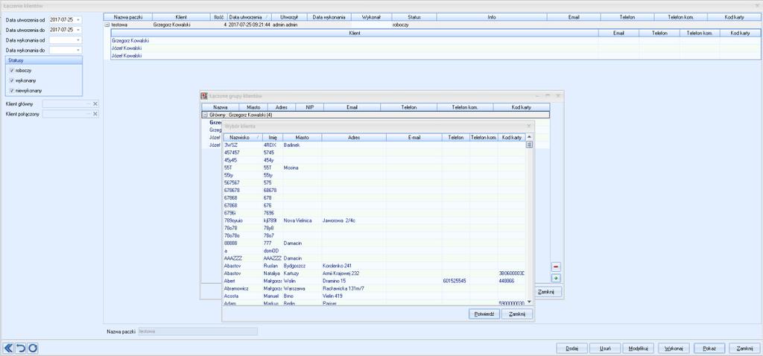This screenshot has height=356, width=763.
Task: Open the Data utworzenia do date dropdown
Action: click(78, 30)
